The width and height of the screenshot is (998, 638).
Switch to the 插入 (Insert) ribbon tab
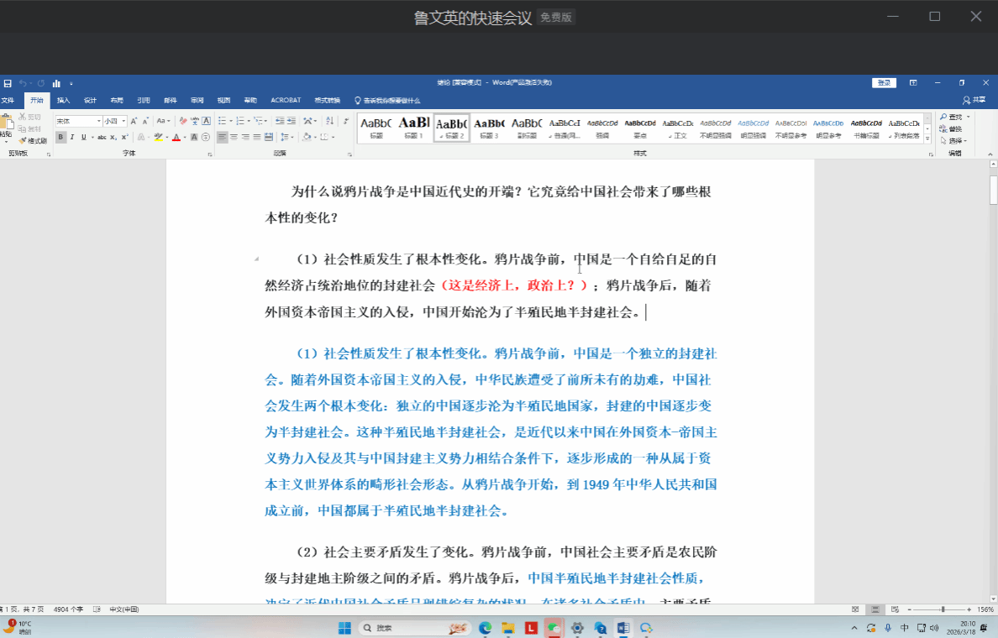[x=63, y=100]
